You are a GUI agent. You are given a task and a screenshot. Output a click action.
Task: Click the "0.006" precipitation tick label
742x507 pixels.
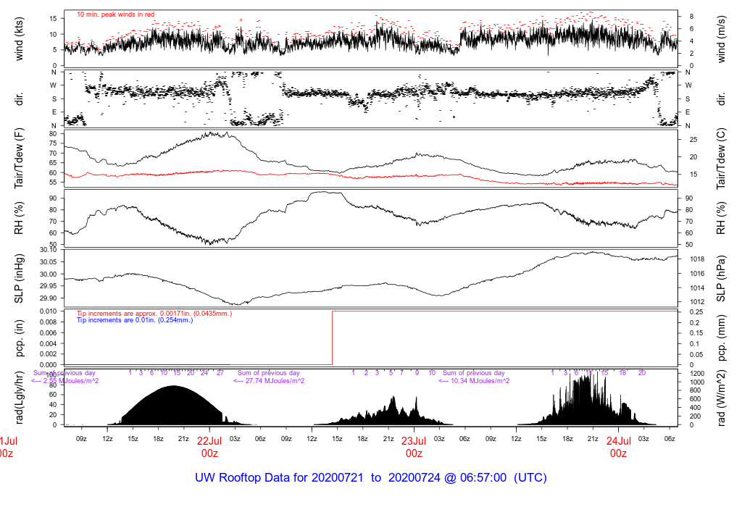pos(49,333)
